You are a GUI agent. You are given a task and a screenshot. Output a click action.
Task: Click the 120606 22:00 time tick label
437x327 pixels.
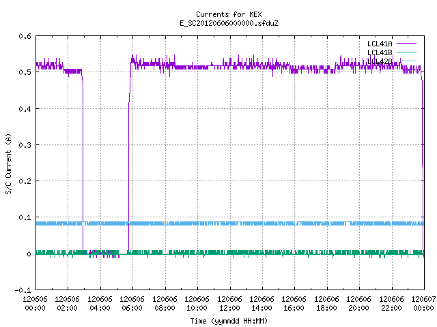pos(391,304)
